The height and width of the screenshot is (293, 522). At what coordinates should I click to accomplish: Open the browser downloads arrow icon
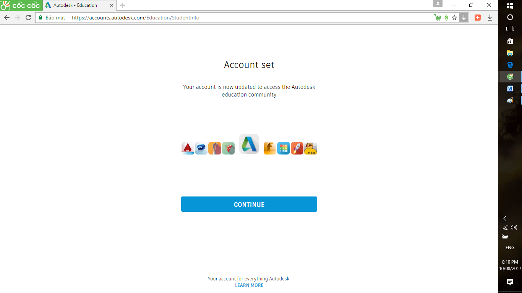pyautogui.click(x=490, y=18)
